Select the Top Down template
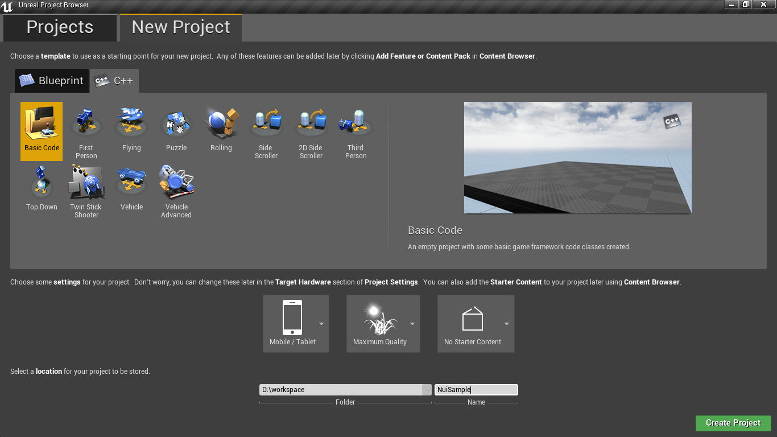The height and width of the screenshot is (437, 777). point(42,191)
